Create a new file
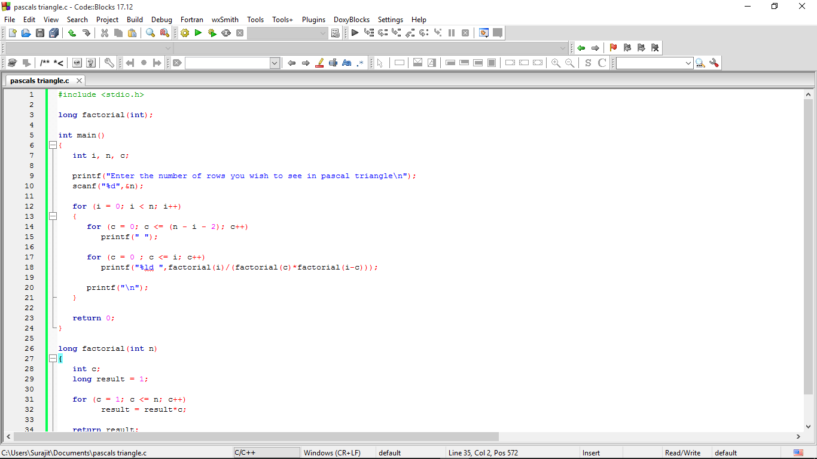This screenshot has width=817, height=459. click(x=12, y=33)
